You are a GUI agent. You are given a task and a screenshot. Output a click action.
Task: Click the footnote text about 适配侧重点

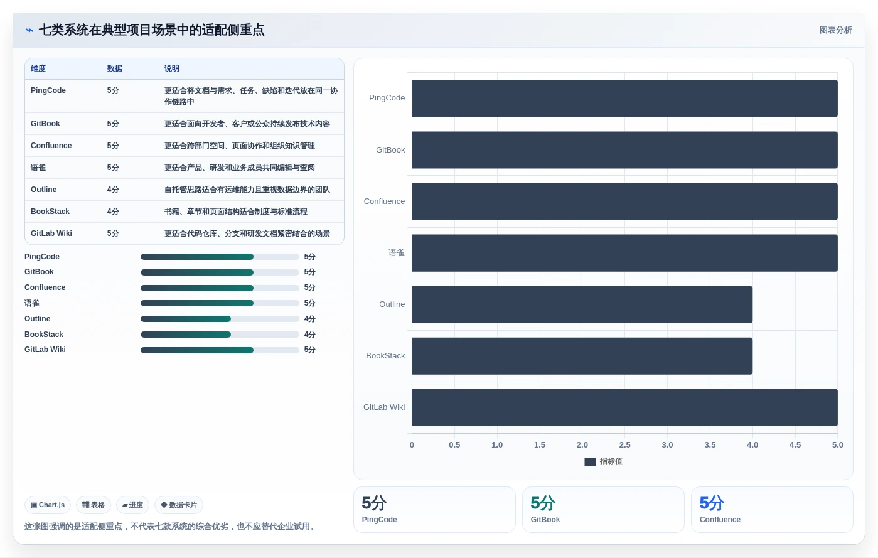169,527
